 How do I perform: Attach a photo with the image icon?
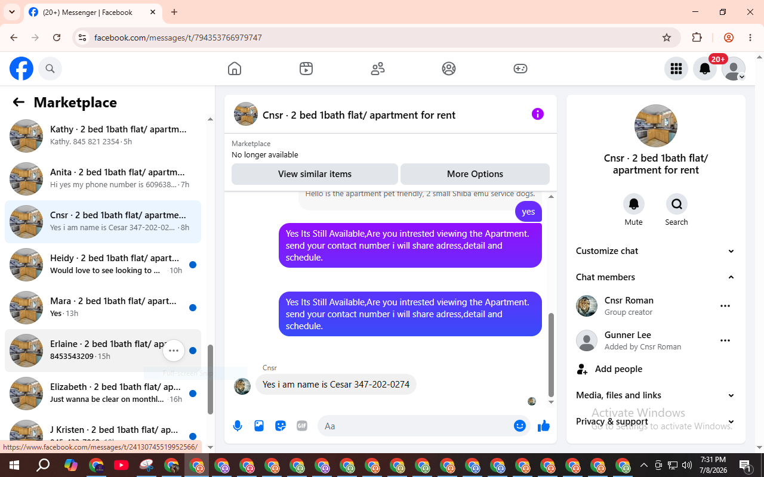pos(259,426)
